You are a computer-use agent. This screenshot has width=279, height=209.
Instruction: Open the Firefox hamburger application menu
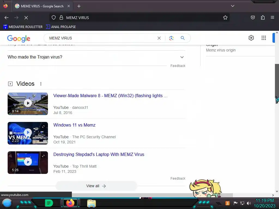272,17
